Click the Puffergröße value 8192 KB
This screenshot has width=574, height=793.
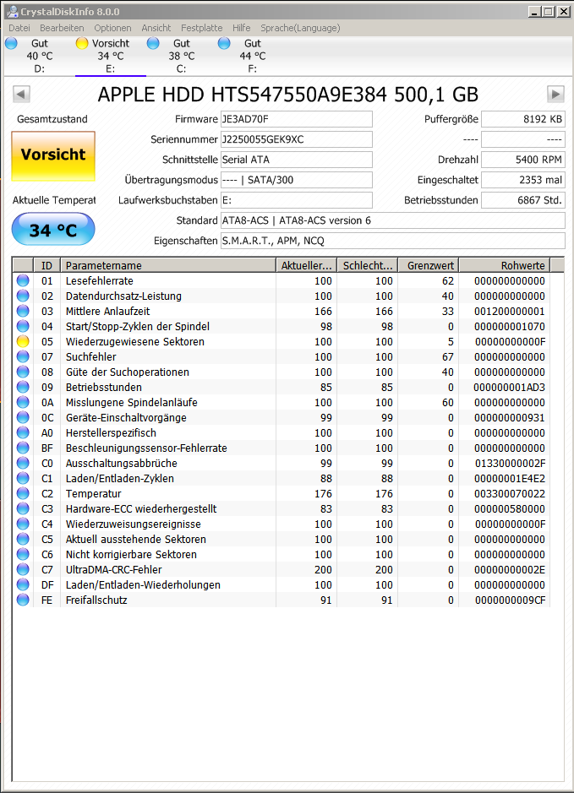[523, 119]
